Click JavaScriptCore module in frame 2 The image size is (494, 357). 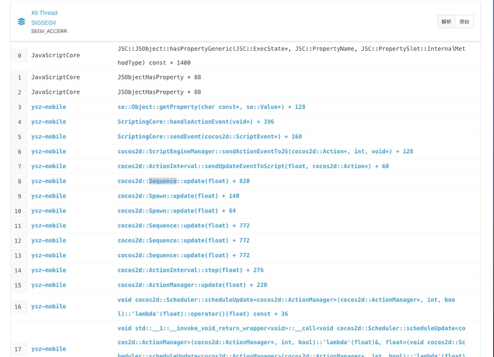click(55, 92)
